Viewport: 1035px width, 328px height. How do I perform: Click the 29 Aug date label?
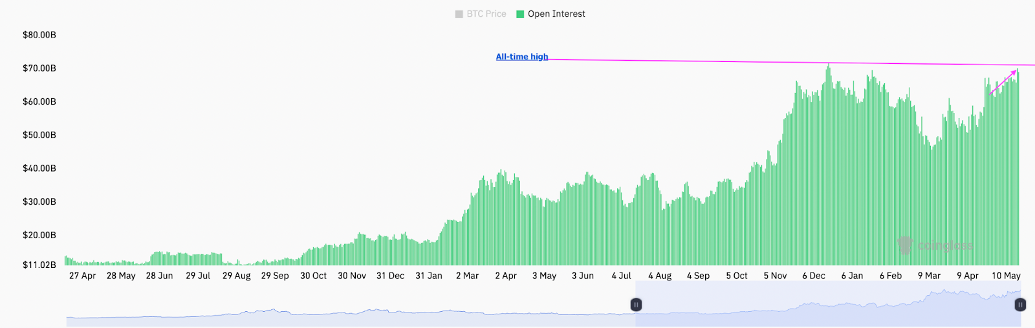237,276
